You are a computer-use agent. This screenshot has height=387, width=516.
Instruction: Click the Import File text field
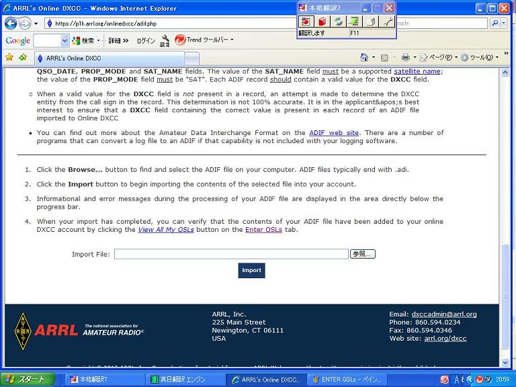pos(231,254)
